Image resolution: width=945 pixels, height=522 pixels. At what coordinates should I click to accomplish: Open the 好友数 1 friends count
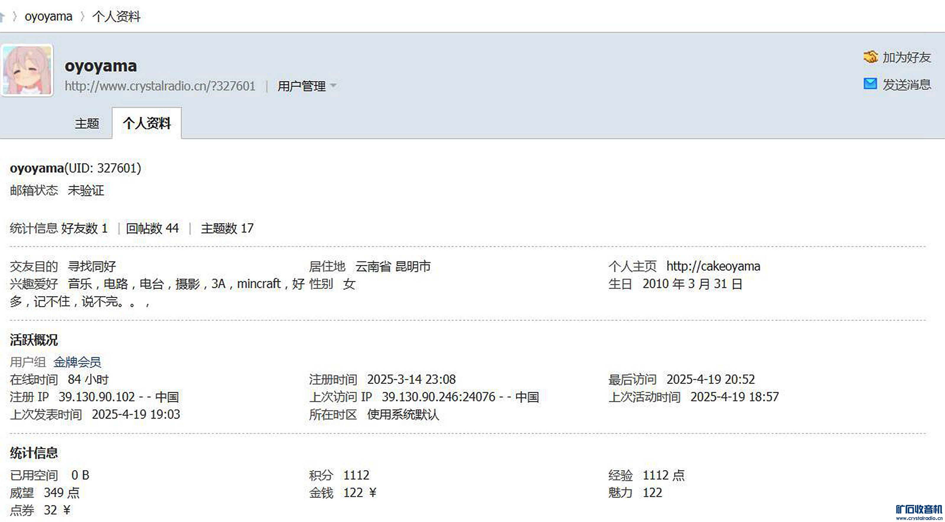pos(84,228)
